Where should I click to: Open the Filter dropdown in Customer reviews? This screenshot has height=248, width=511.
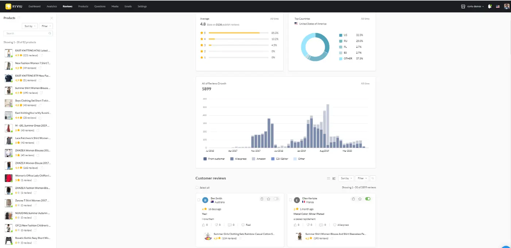361,178
